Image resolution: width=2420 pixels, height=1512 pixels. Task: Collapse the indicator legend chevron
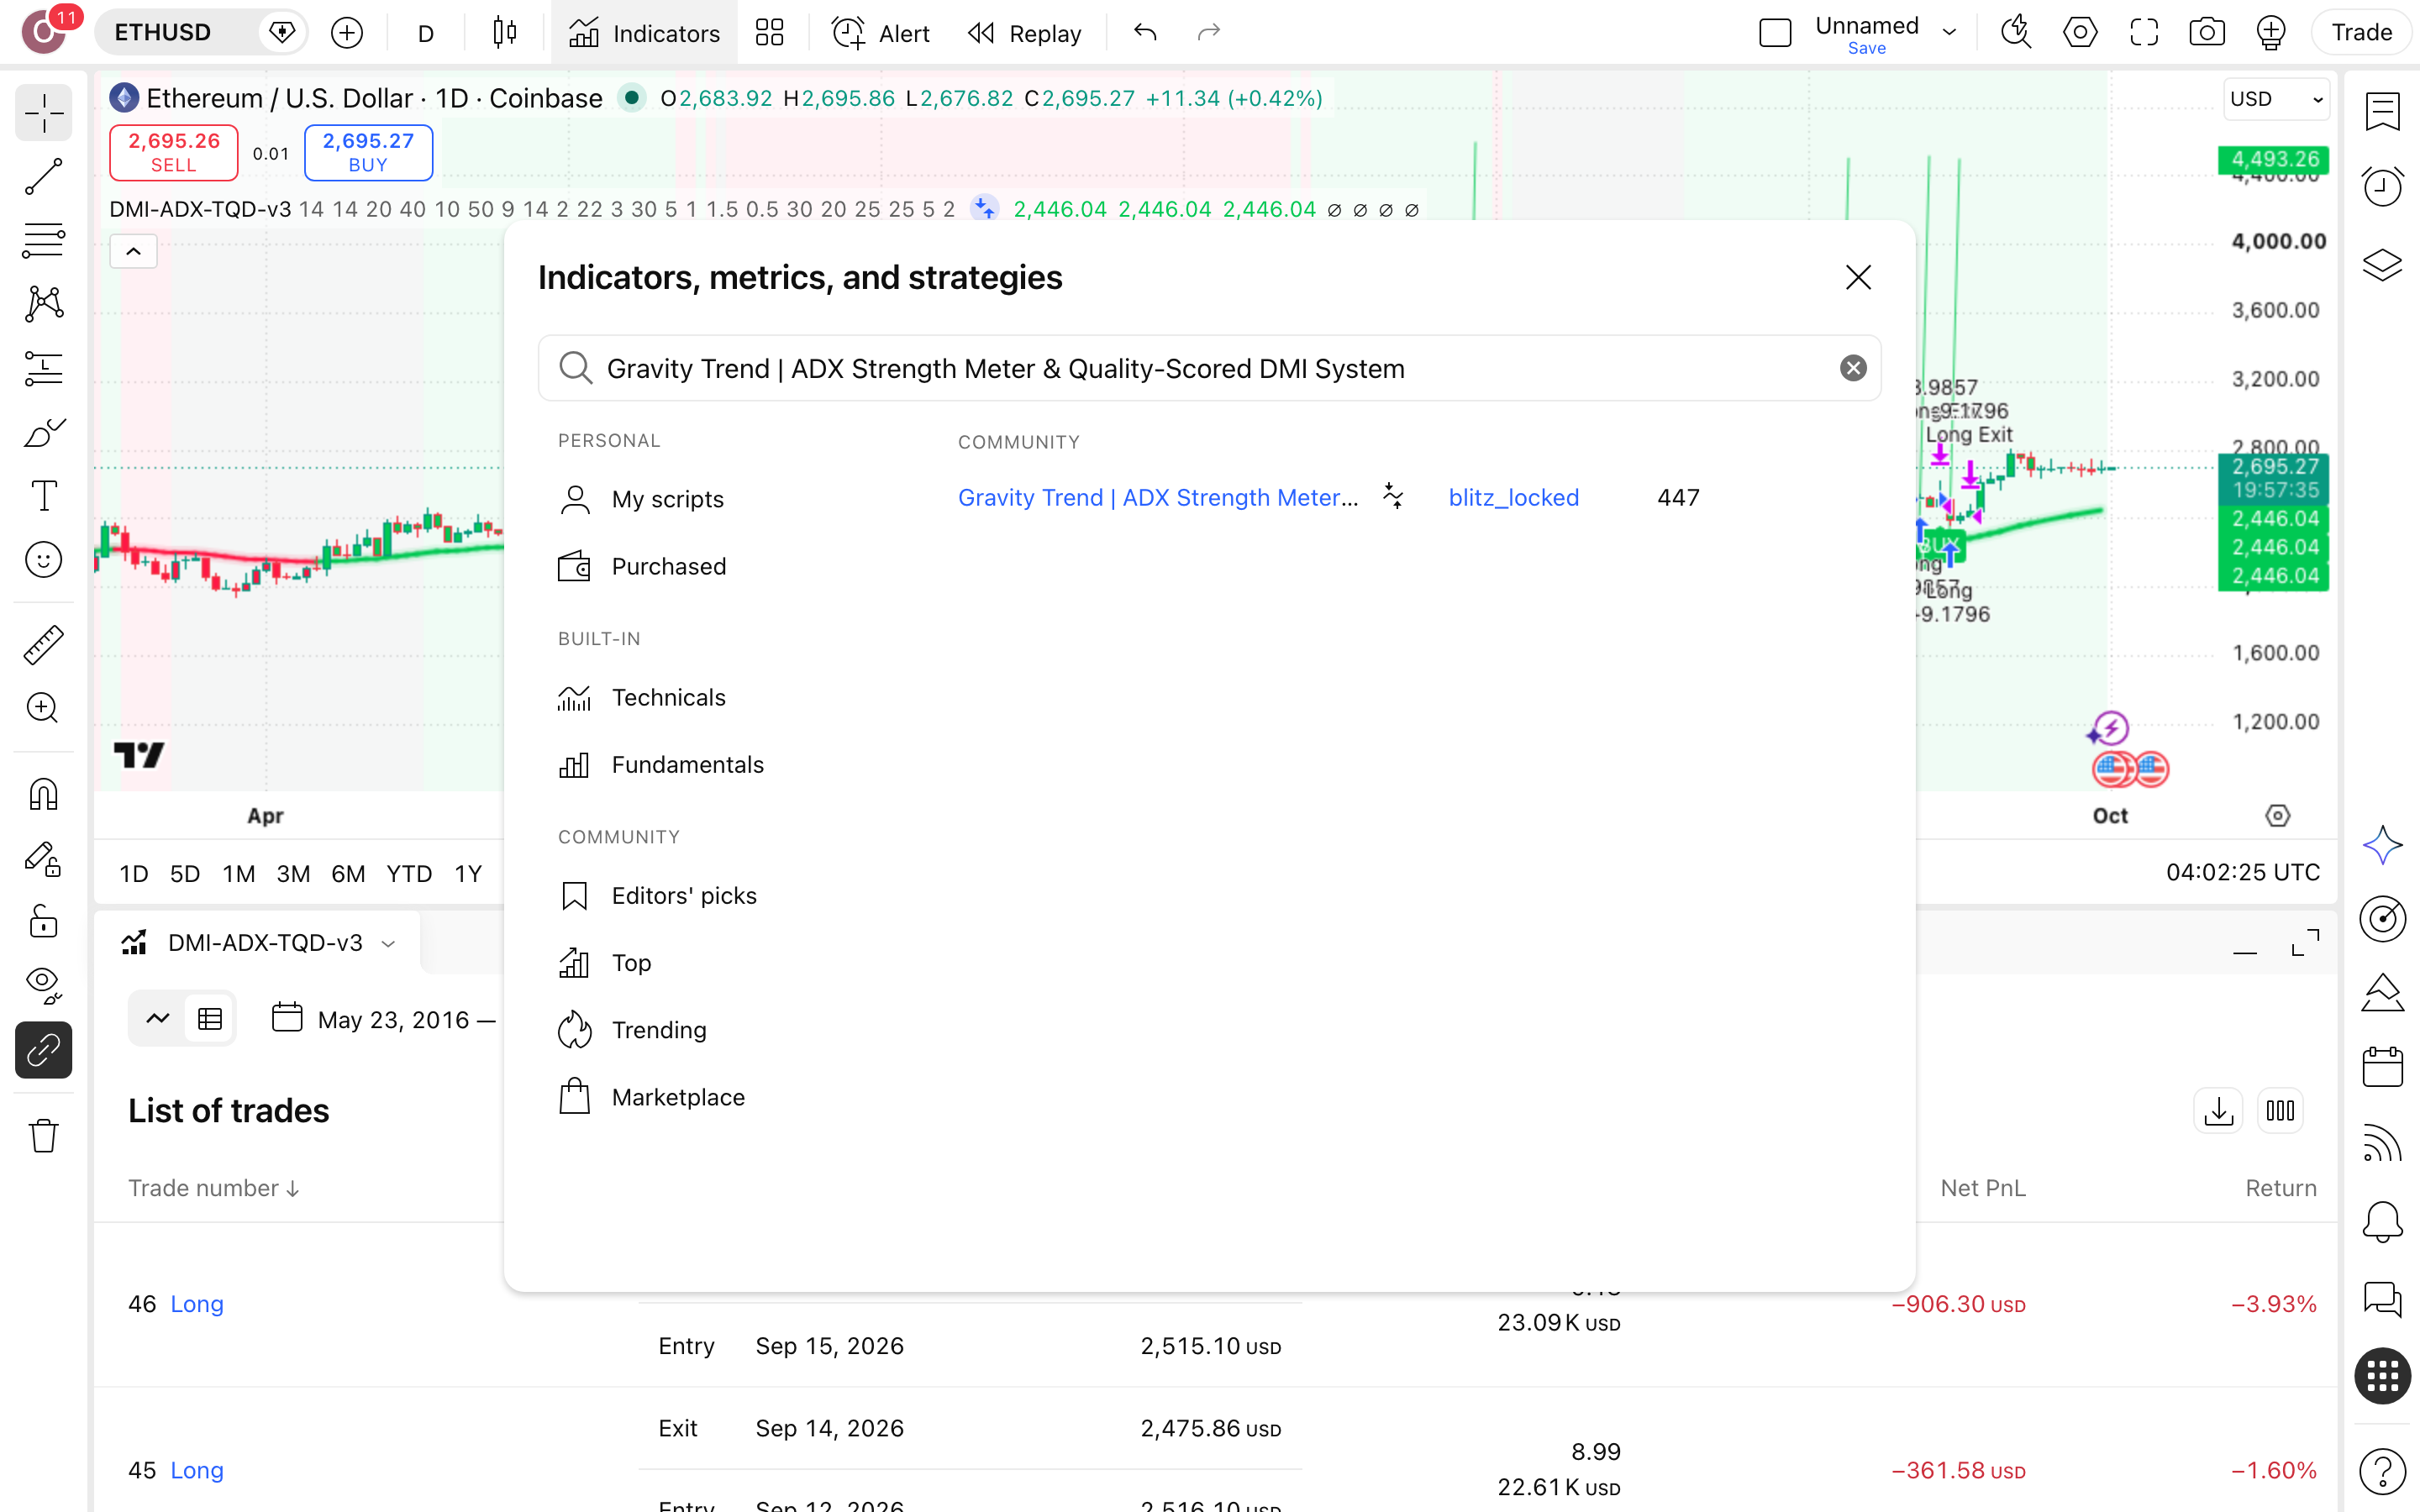(133, 251)
